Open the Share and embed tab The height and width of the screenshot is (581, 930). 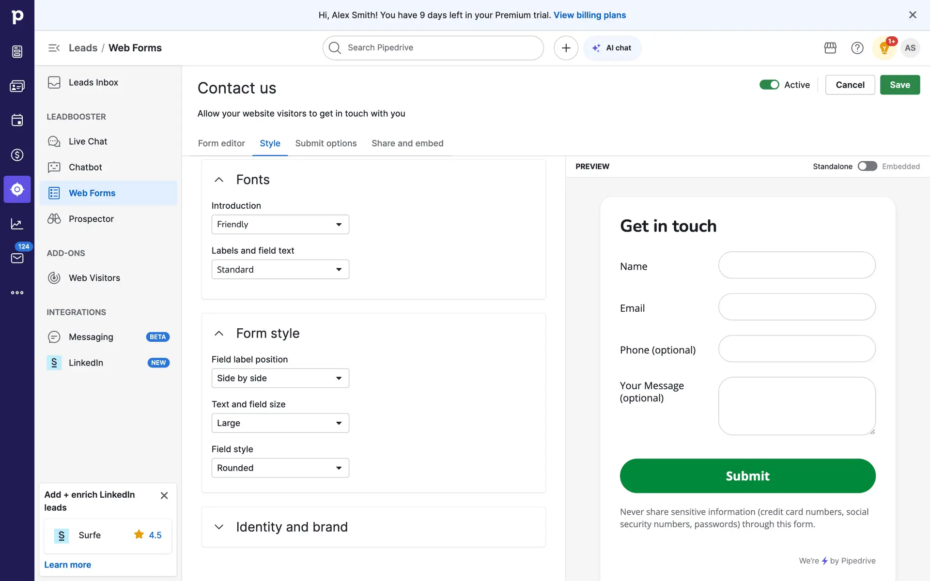coord(407,143)
